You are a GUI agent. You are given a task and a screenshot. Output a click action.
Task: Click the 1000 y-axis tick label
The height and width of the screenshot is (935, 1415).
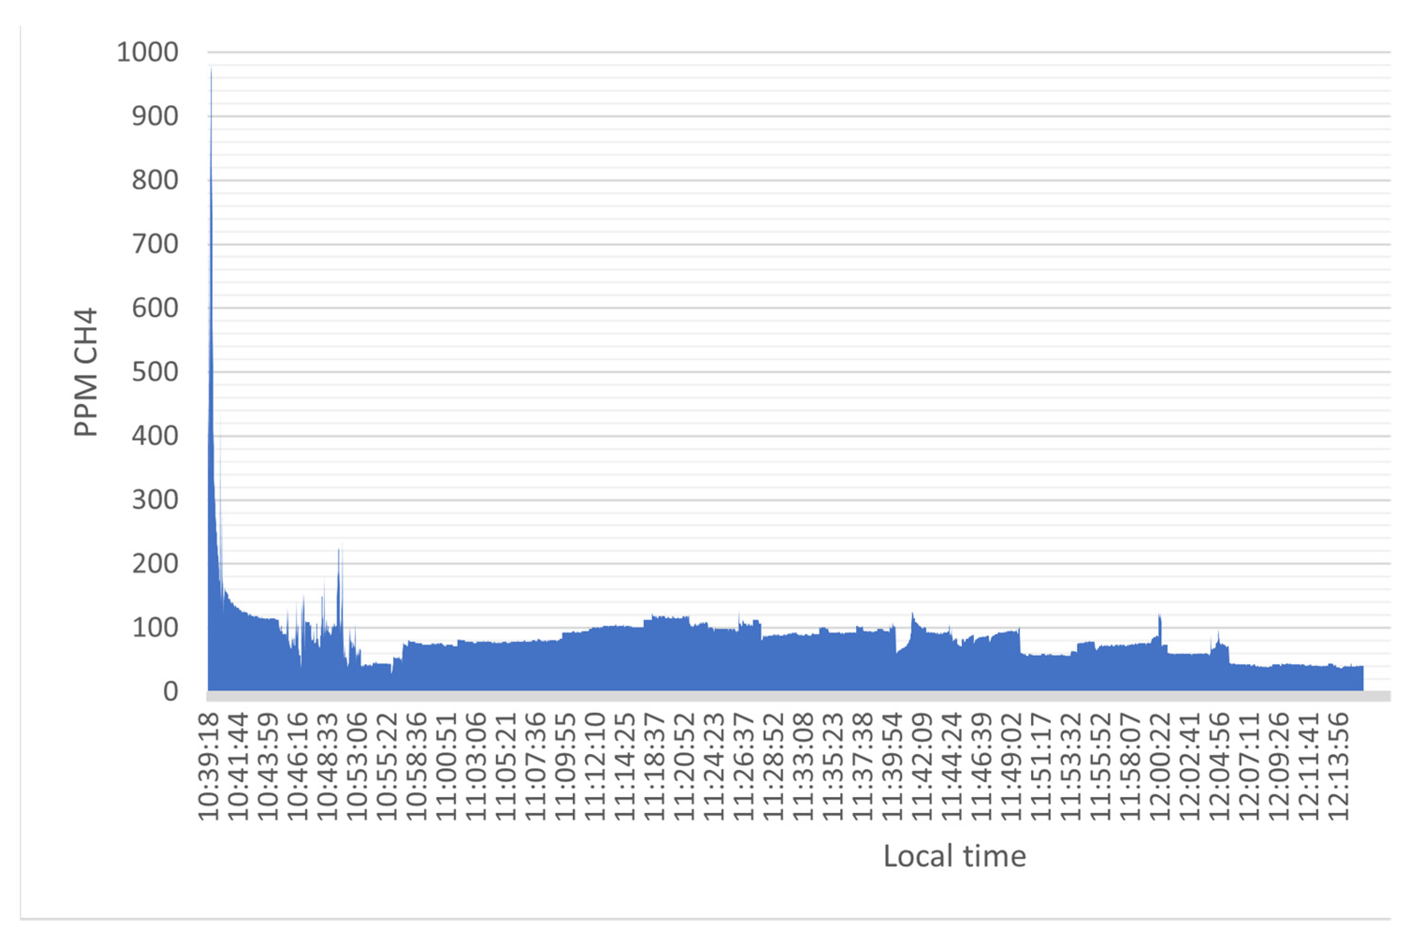(147, 52)
